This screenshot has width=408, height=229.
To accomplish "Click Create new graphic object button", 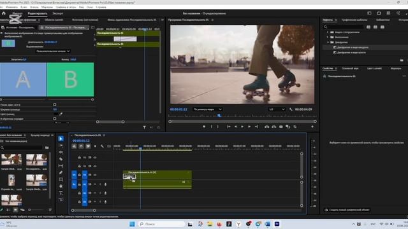I will (347, 210).
